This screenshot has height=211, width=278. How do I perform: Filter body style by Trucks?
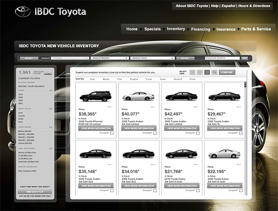[x=21, y=116]
